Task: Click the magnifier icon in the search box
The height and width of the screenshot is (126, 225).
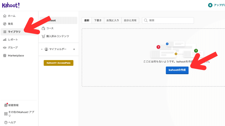Action: [146, 21]
